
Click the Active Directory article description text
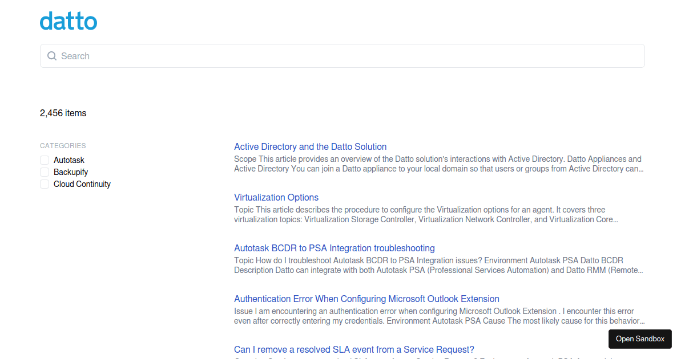437,164
